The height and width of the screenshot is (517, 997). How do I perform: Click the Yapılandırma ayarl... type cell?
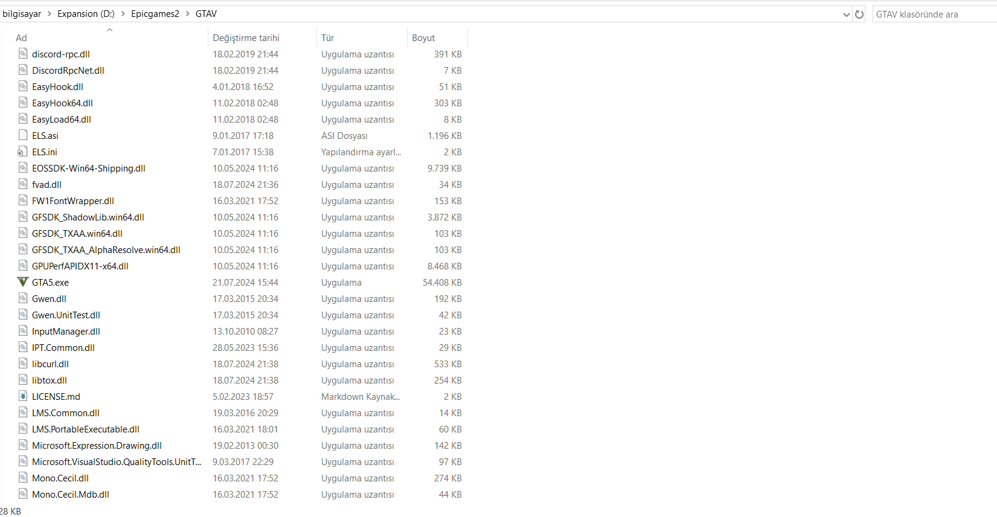pos(361,152)
